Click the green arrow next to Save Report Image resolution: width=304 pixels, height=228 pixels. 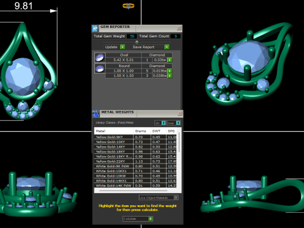tap(167, 47)
